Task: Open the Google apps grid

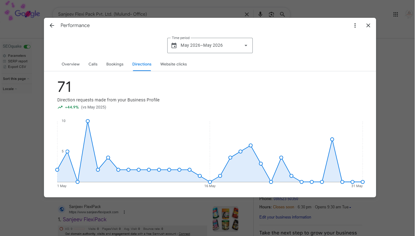Action: [396, 14]
